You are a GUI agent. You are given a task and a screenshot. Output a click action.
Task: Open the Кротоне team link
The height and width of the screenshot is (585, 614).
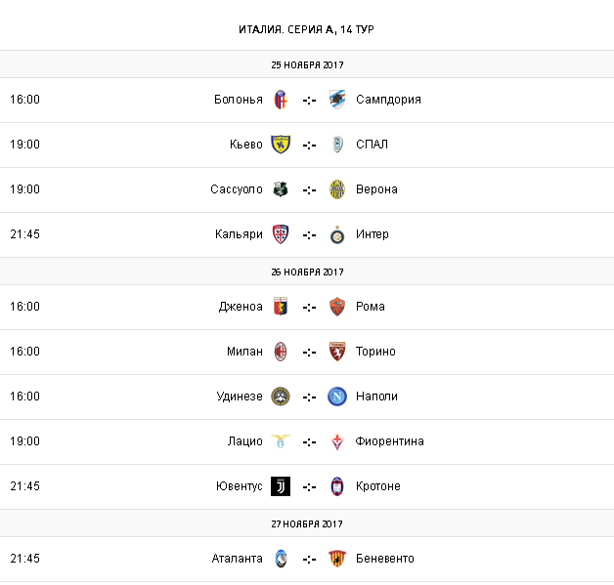click(x=378, y=486)
